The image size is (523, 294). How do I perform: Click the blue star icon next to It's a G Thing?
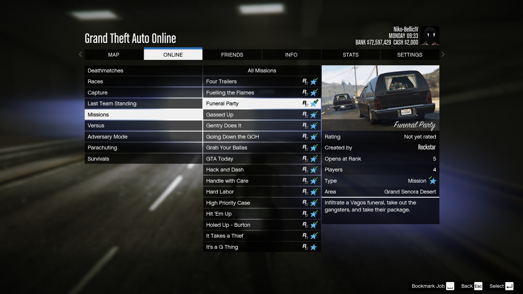point(314,247)
